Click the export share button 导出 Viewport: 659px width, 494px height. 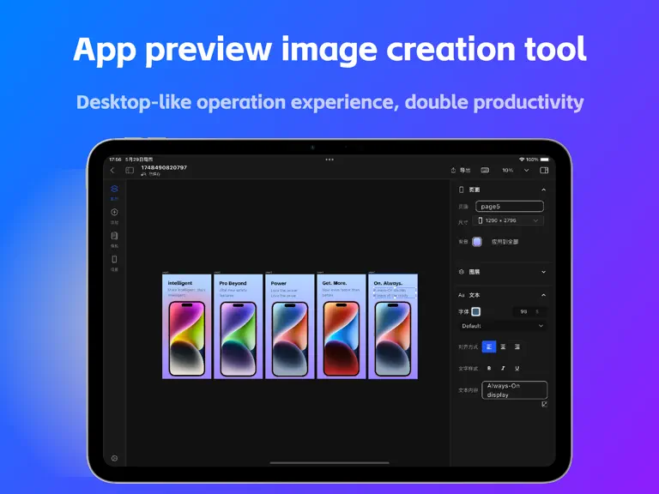(x=461, y=170)
